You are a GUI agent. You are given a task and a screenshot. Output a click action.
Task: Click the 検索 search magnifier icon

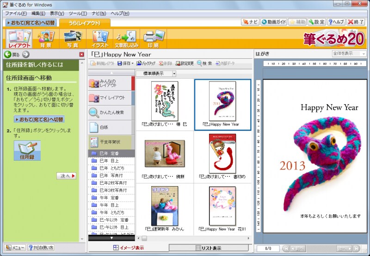[200, 63]
